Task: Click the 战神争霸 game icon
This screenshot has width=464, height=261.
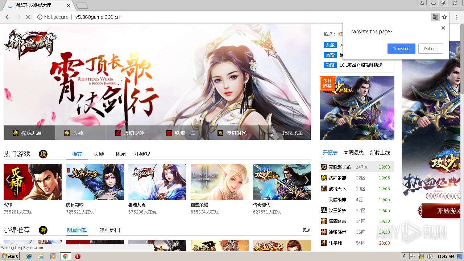Action: tap(324, 178)
